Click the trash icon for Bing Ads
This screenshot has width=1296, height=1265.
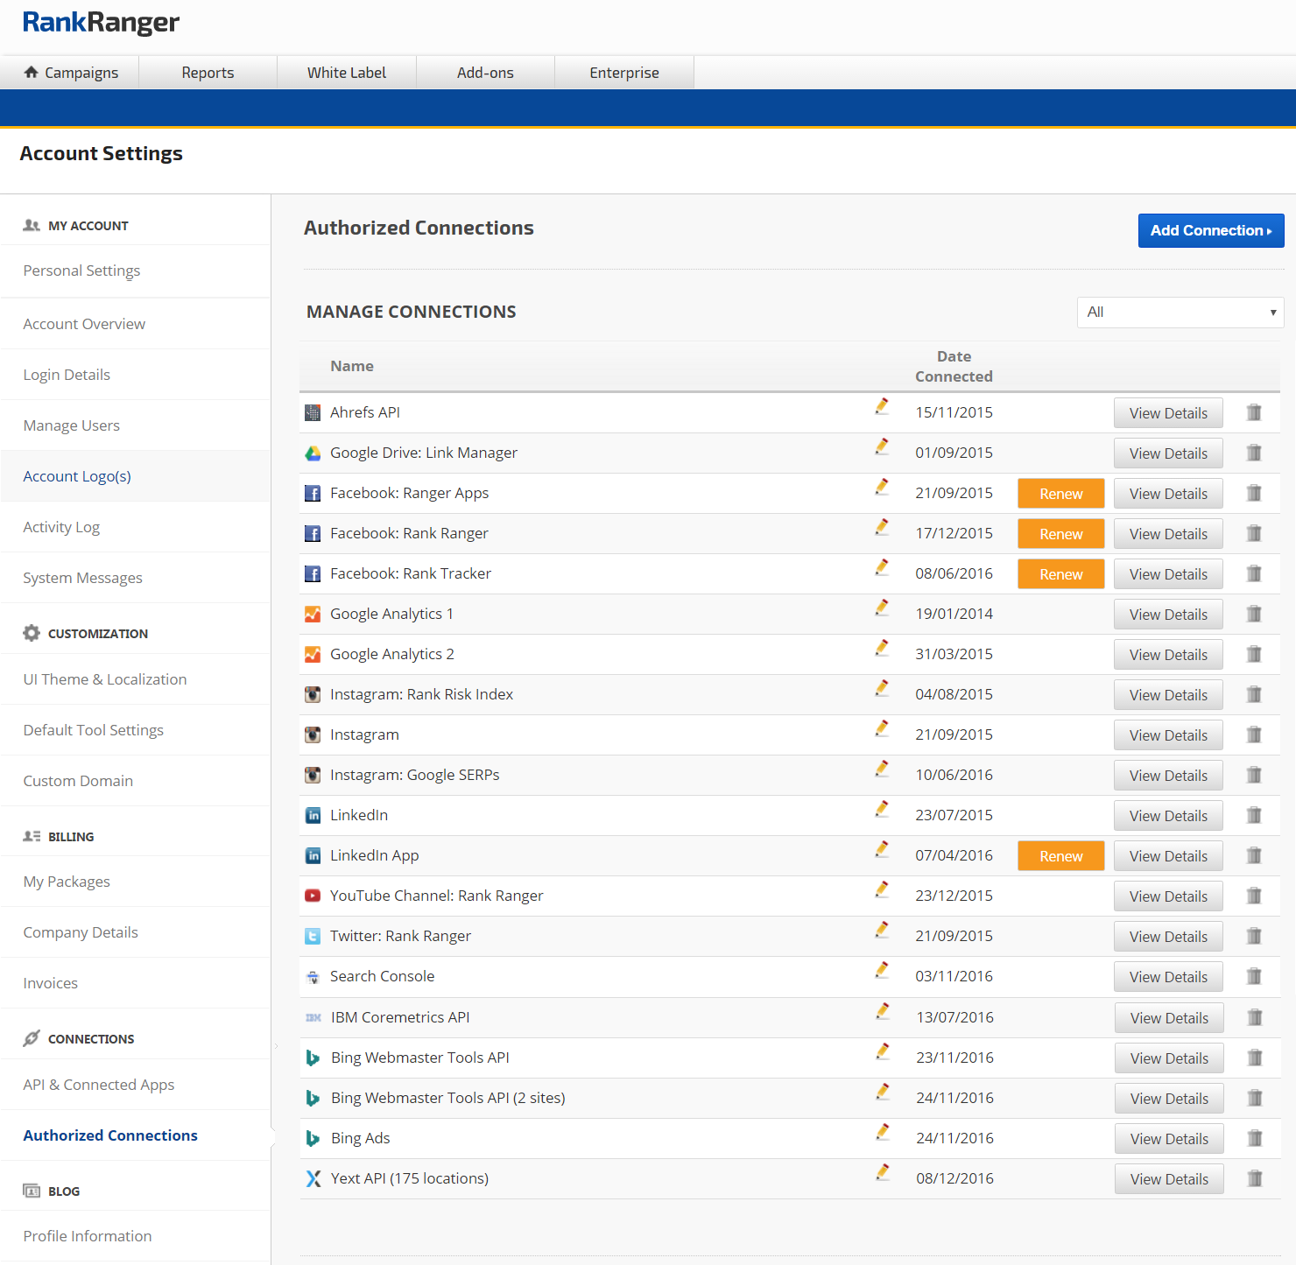tap(1255, 1138)
